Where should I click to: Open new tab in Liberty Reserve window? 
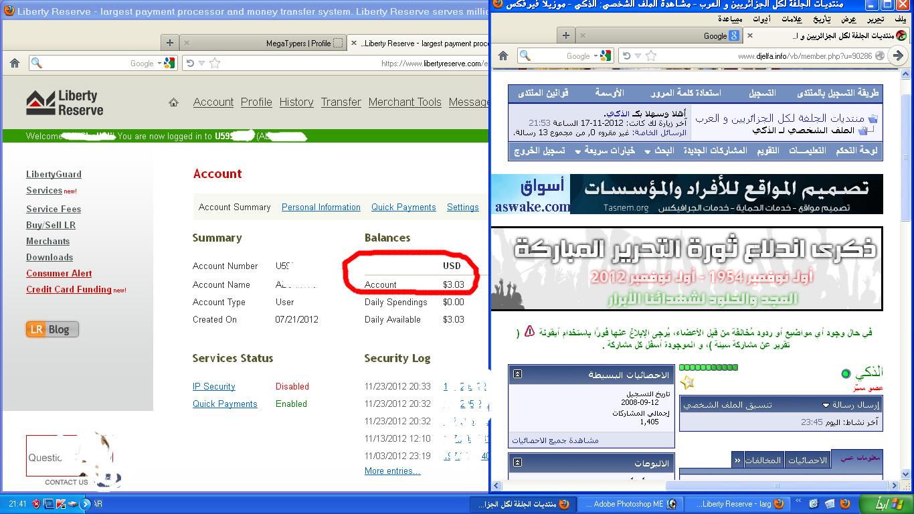point(170,42)
